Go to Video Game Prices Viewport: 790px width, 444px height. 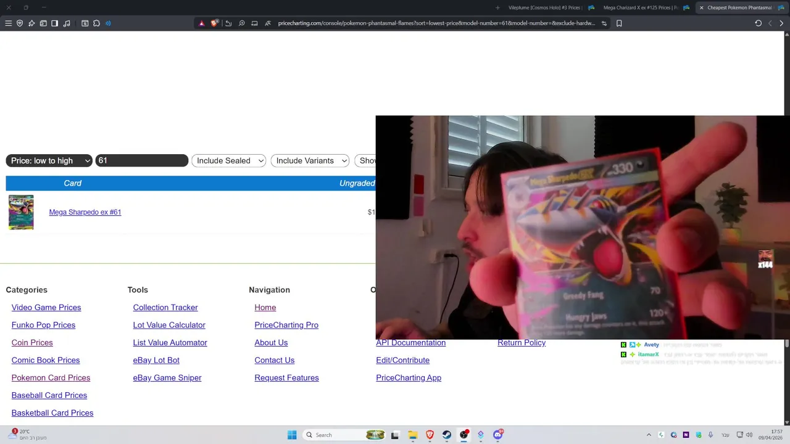(46, 307)
